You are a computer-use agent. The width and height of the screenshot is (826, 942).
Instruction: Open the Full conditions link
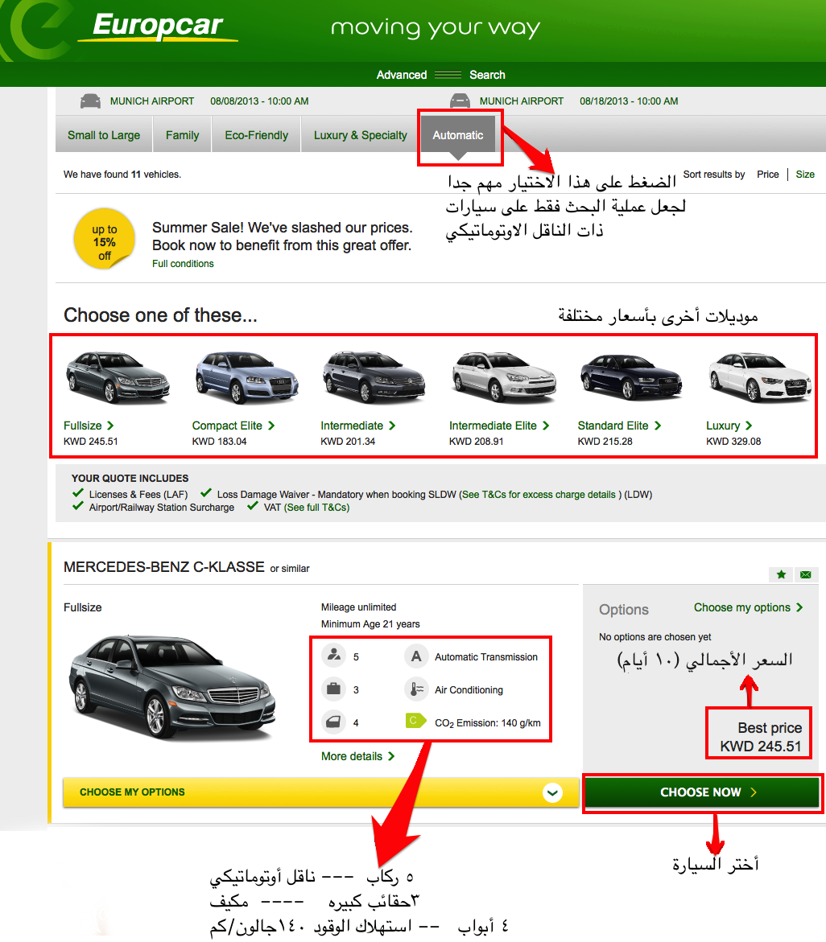183,264
